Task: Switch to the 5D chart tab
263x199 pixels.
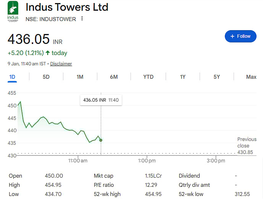Action: tap(46, 77)
